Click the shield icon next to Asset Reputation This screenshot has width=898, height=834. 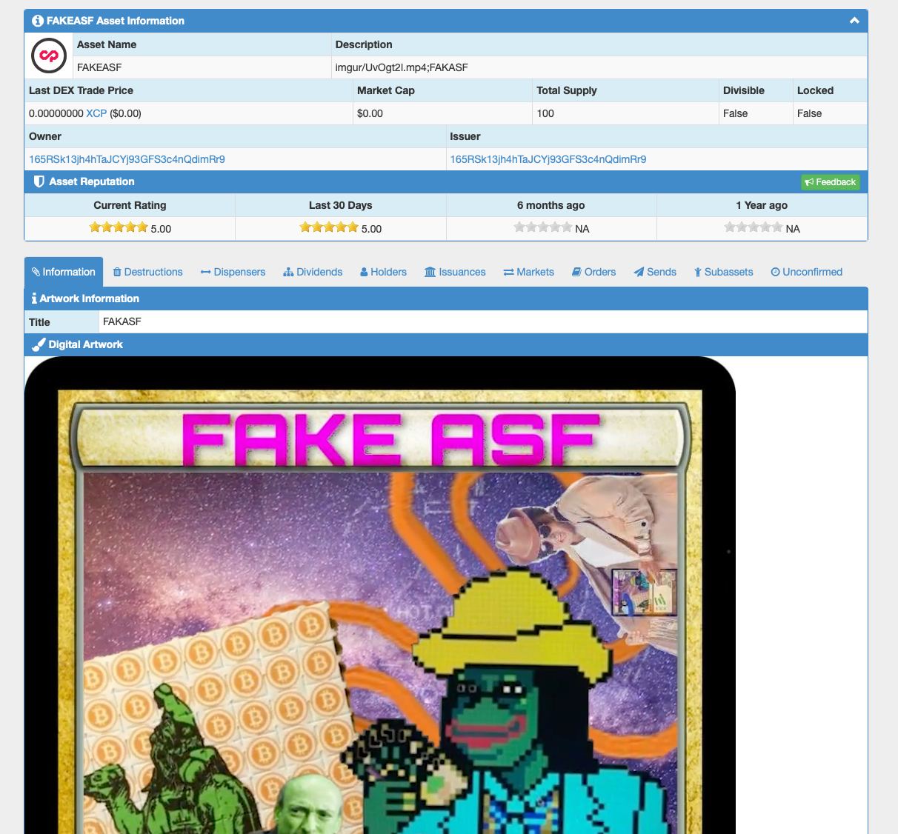[x=39, y=181]
